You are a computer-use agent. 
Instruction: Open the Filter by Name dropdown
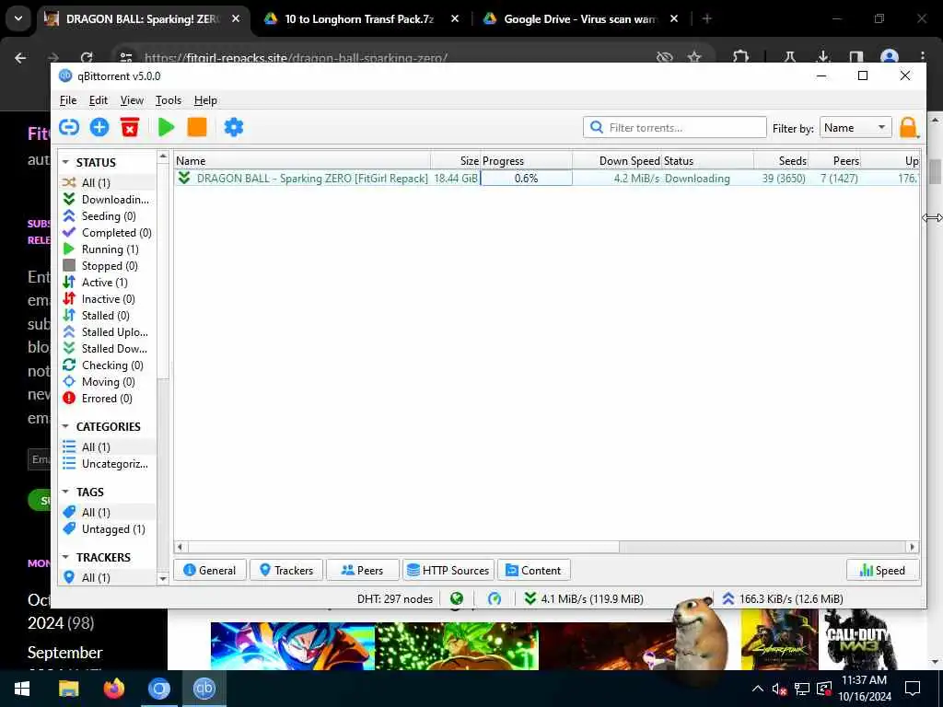coord(856,127)
